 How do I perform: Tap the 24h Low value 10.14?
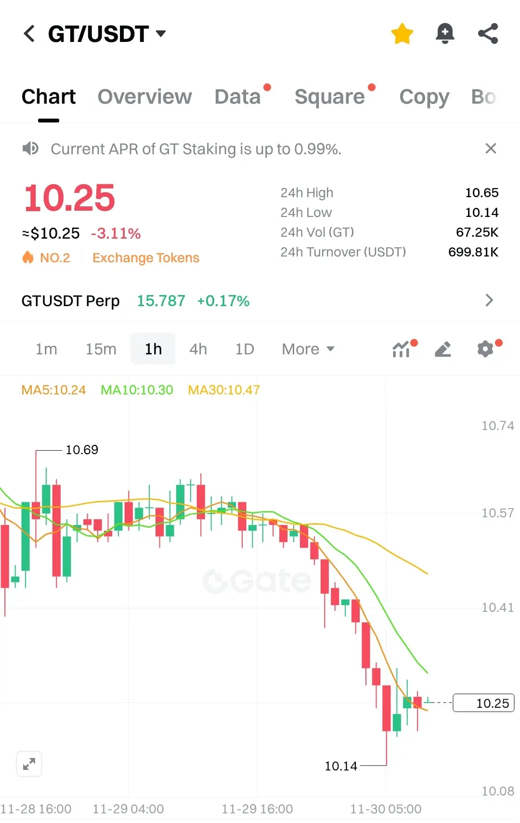[481, 213]
